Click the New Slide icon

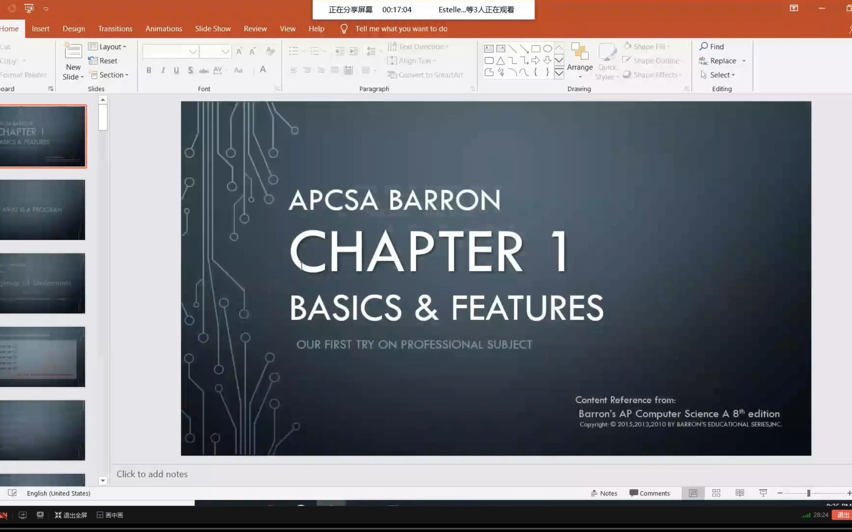point(73,52)
